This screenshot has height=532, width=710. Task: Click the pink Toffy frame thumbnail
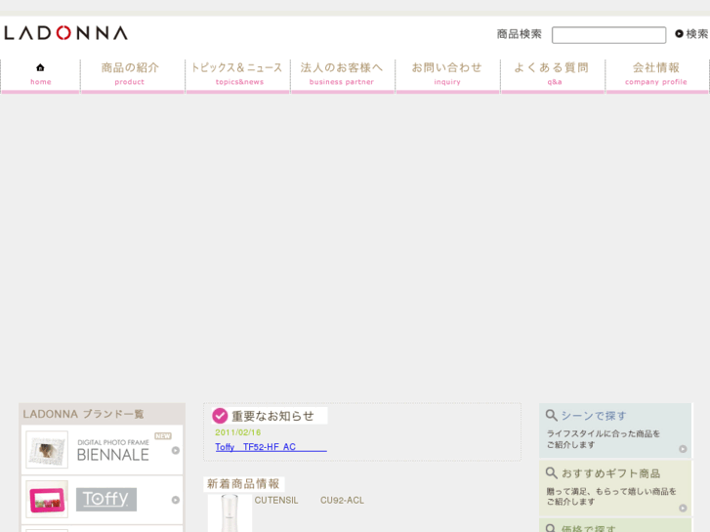pyautogui.click(x=47, y=500)
